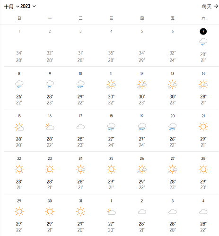The image size is (219, 236).
Task: Click the sunny icon on October 21
Action: click(x=203, y=127)
